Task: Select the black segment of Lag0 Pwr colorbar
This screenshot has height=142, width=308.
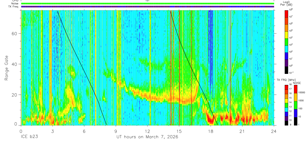Action: coord(287,70)
